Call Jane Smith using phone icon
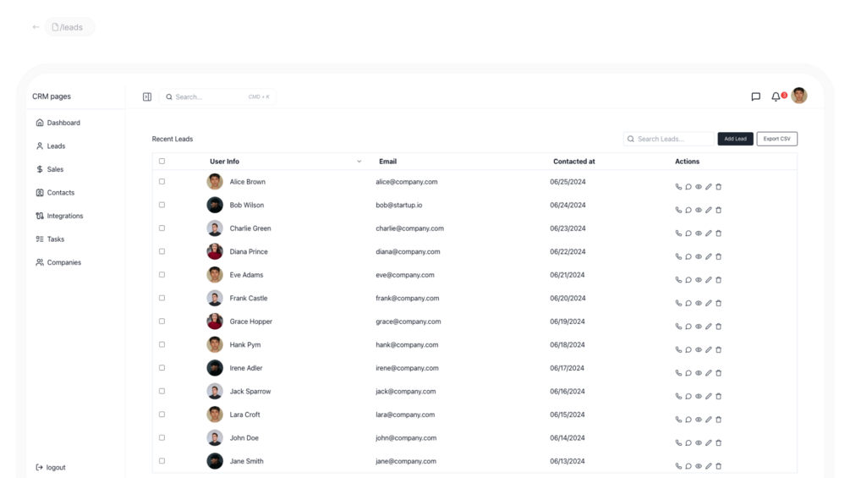This screenshot has height=478, width=850. 678,466
